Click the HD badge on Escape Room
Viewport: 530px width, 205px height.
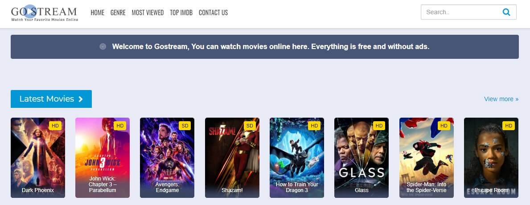pos(508,126)
